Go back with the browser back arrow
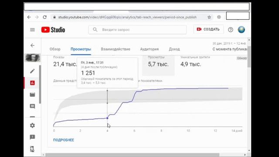279x157 pixels. [x=29, y=17]
